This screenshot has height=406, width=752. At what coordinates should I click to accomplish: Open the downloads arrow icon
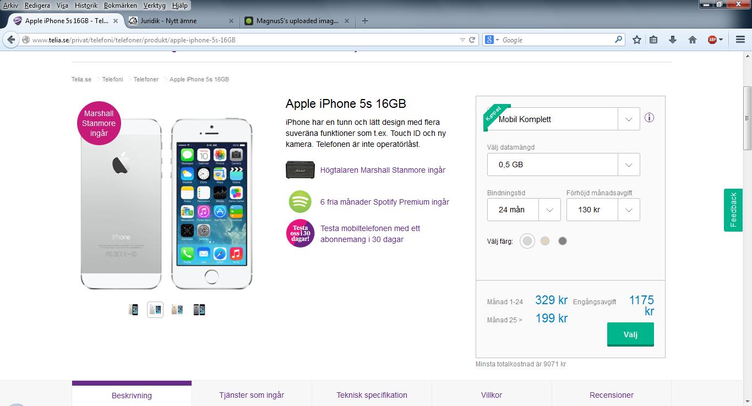pos(673,40)
